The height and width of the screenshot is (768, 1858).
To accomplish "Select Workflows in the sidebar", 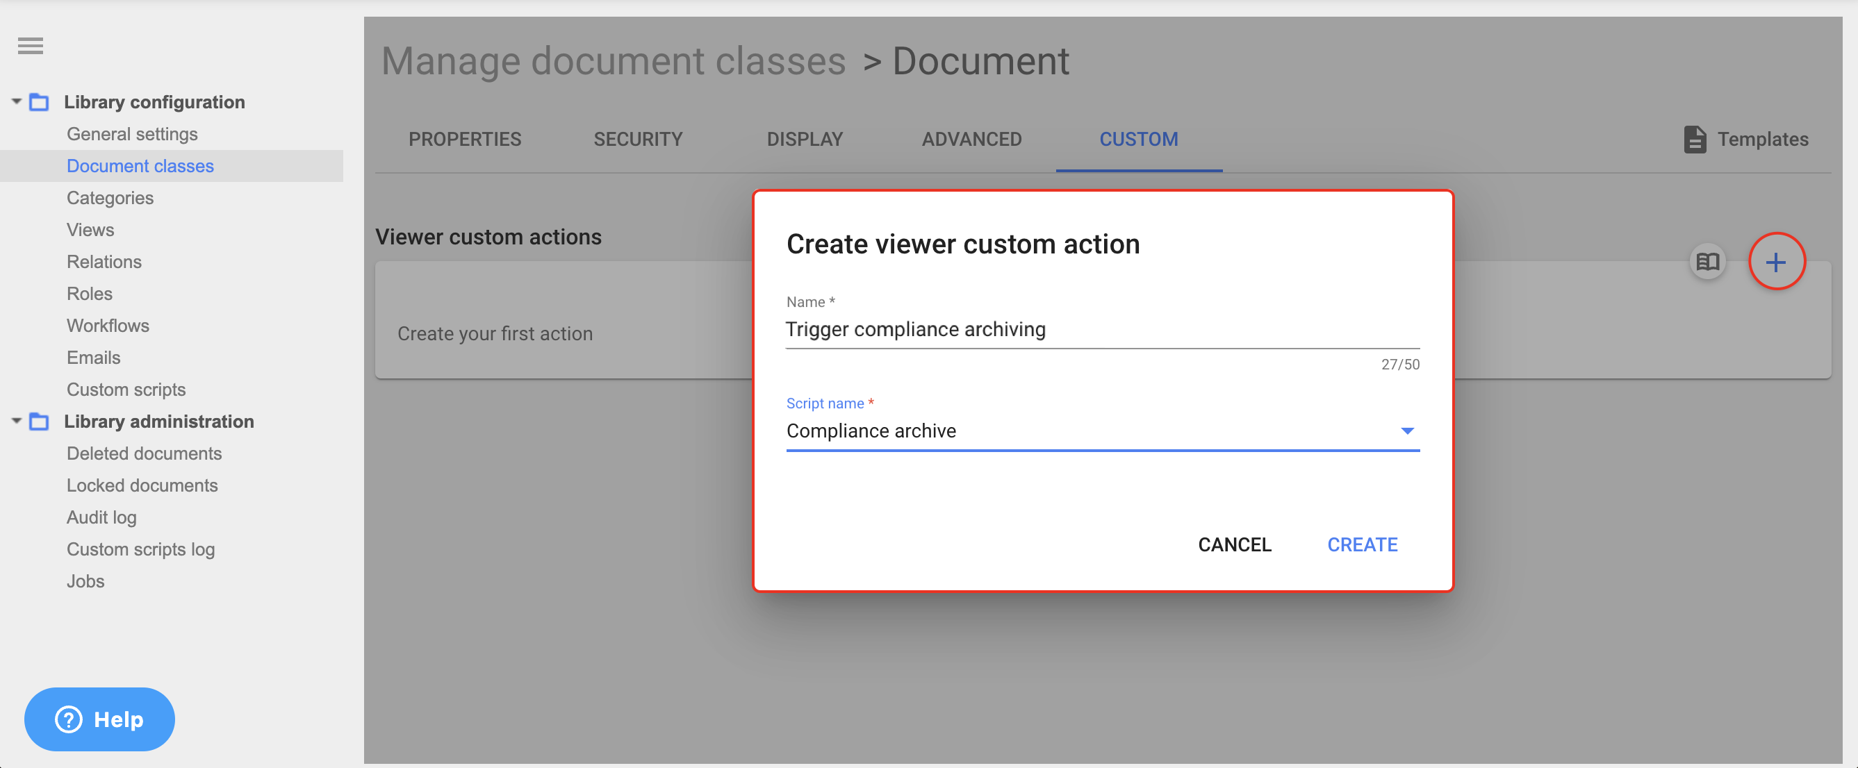I will coord(108,326).
